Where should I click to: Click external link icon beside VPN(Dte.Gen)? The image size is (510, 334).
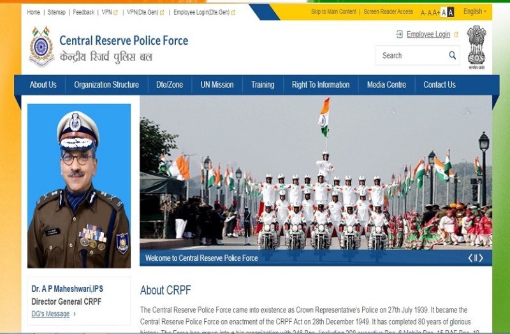point(162,13)
